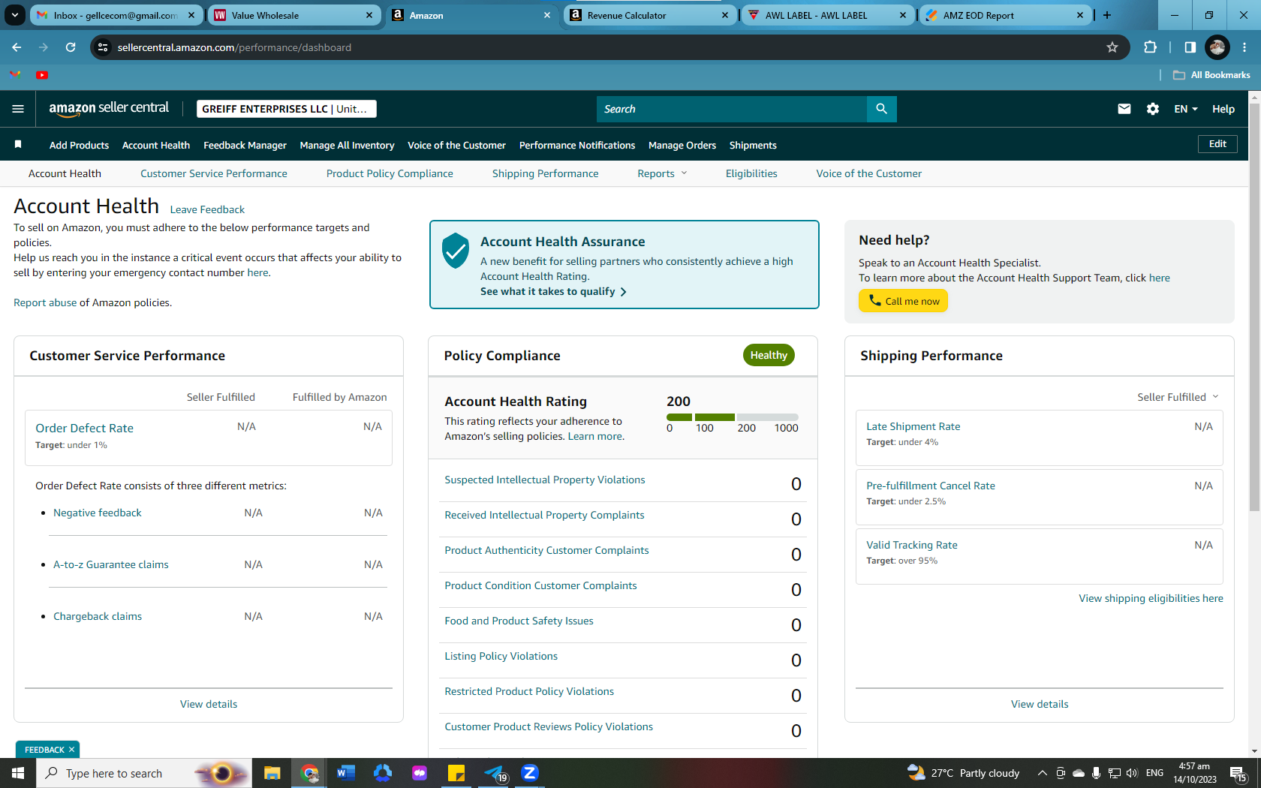Viewport: 1261px width, 788px height.
Task: Go back with the browser back arrow
Action: [17, 47]
